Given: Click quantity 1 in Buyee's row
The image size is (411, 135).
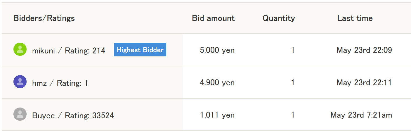Looking at the screenshot, I should pyautogui.click(x=293, y=115).
